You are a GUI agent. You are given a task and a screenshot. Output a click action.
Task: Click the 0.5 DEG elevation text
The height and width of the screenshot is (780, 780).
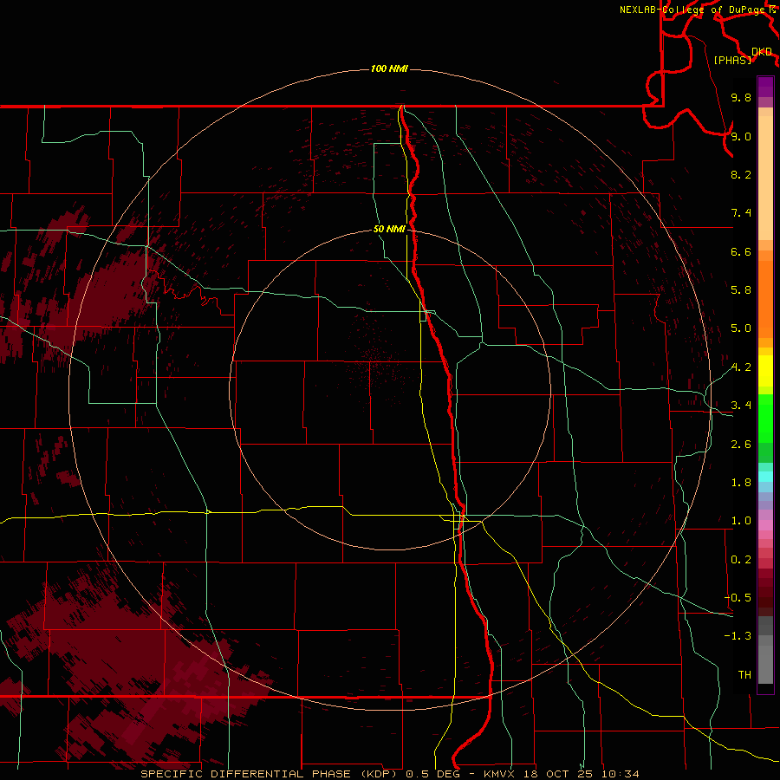[433, 774]
